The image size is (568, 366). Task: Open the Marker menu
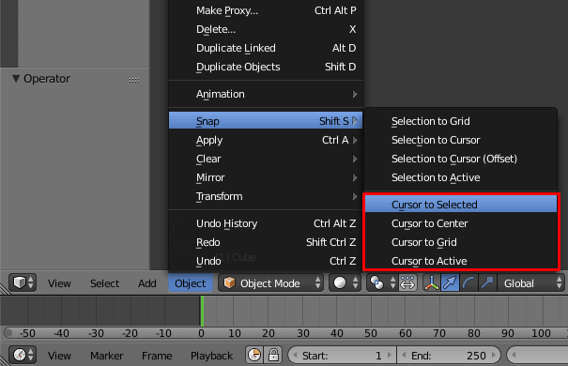106,356
